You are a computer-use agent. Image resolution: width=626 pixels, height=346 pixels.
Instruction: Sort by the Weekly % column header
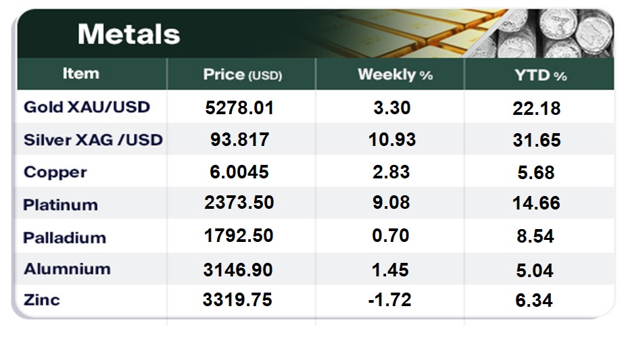coord(395,74)
